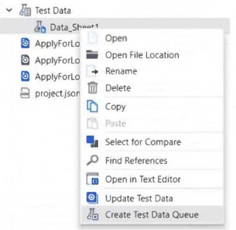
Task: Click the Update Test Data icon
Action: point(92,198)
